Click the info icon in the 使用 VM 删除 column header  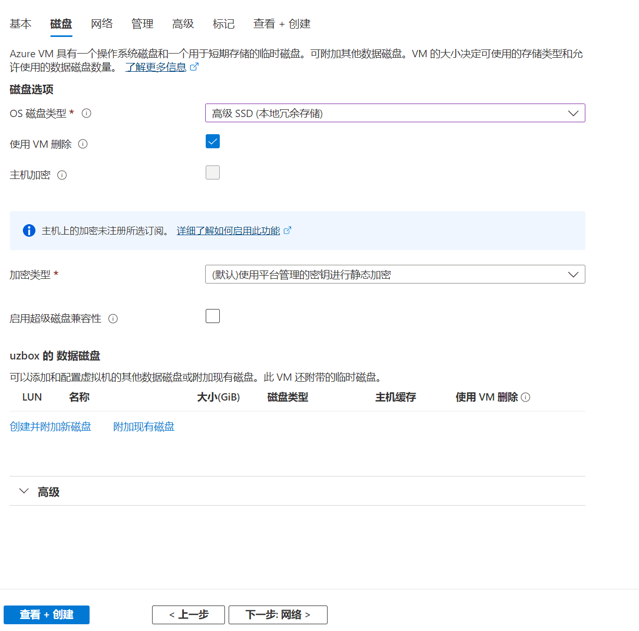[x=526, y=397]
